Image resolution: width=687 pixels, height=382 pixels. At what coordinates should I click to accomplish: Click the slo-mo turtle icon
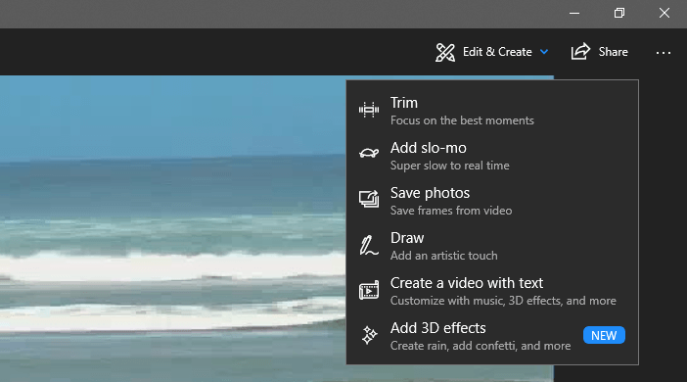coord(369,153)
